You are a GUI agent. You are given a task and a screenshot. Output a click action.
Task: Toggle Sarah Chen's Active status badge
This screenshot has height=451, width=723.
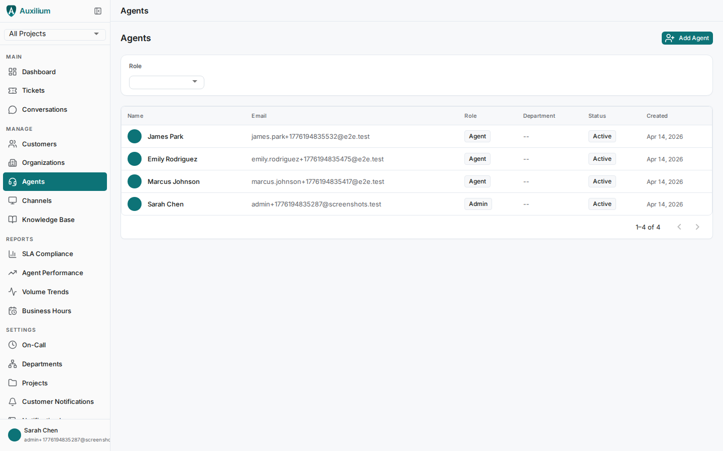coord(602,204)
